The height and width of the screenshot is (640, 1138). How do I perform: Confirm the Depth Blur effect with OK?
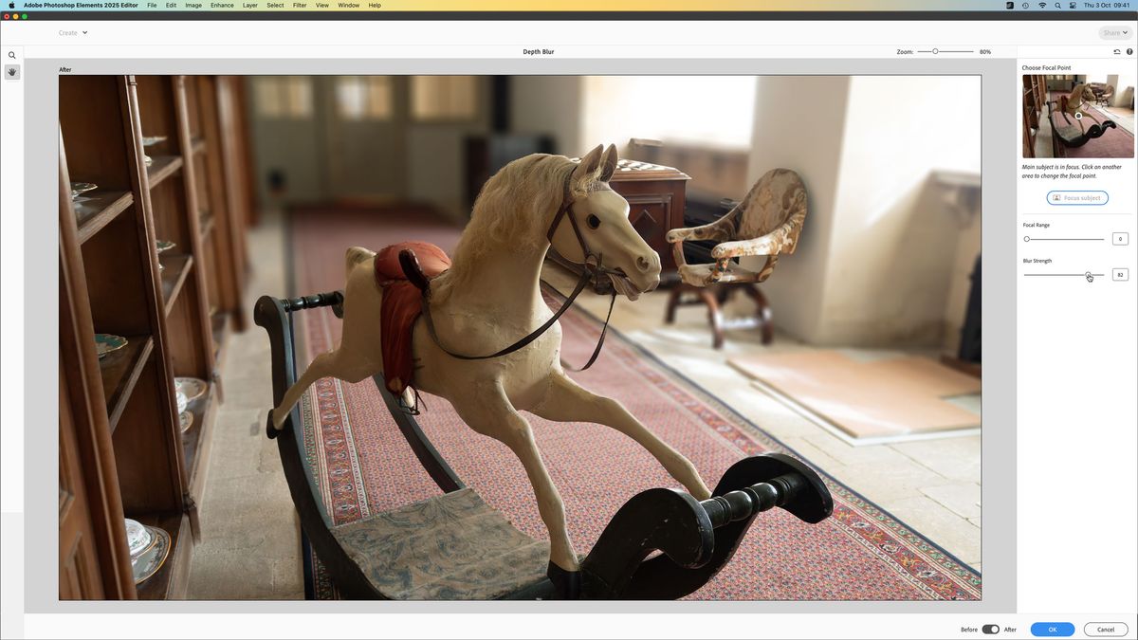[1052, 629]
